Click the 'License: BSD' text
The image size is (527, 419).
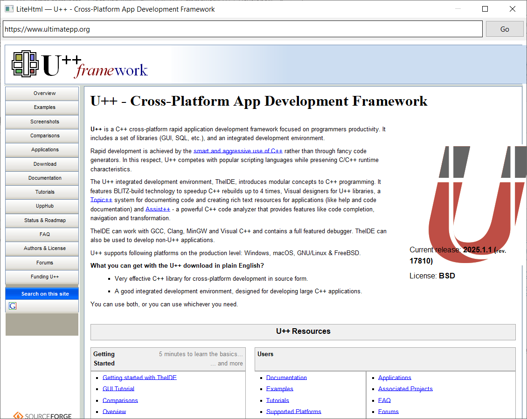click(x=432, y=276)
